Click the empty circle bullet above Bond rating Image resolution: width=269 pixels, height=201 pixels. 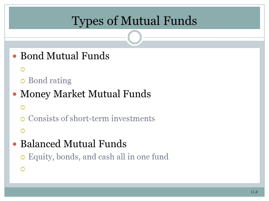[x=23, y=70]
